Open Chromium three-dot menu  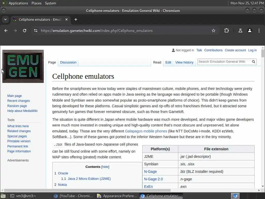(259, 31)
